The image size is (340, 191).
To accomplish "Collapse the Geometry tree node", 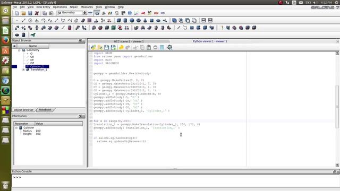I will click(19, 50).
